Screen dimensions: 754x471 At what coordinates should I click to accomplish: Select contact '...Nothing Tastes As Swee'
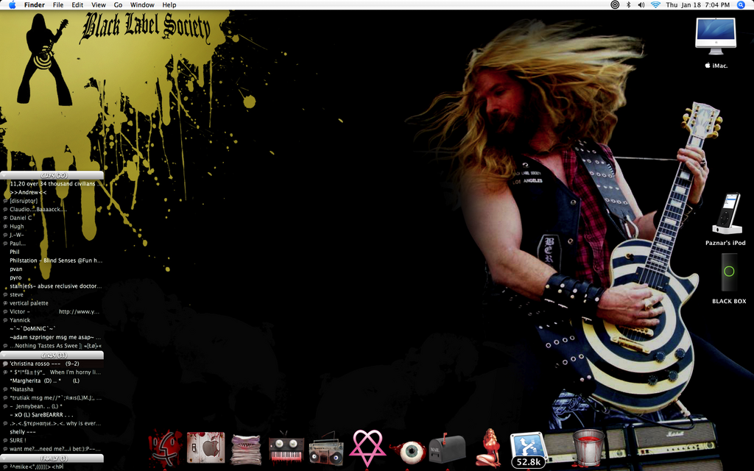52,346
